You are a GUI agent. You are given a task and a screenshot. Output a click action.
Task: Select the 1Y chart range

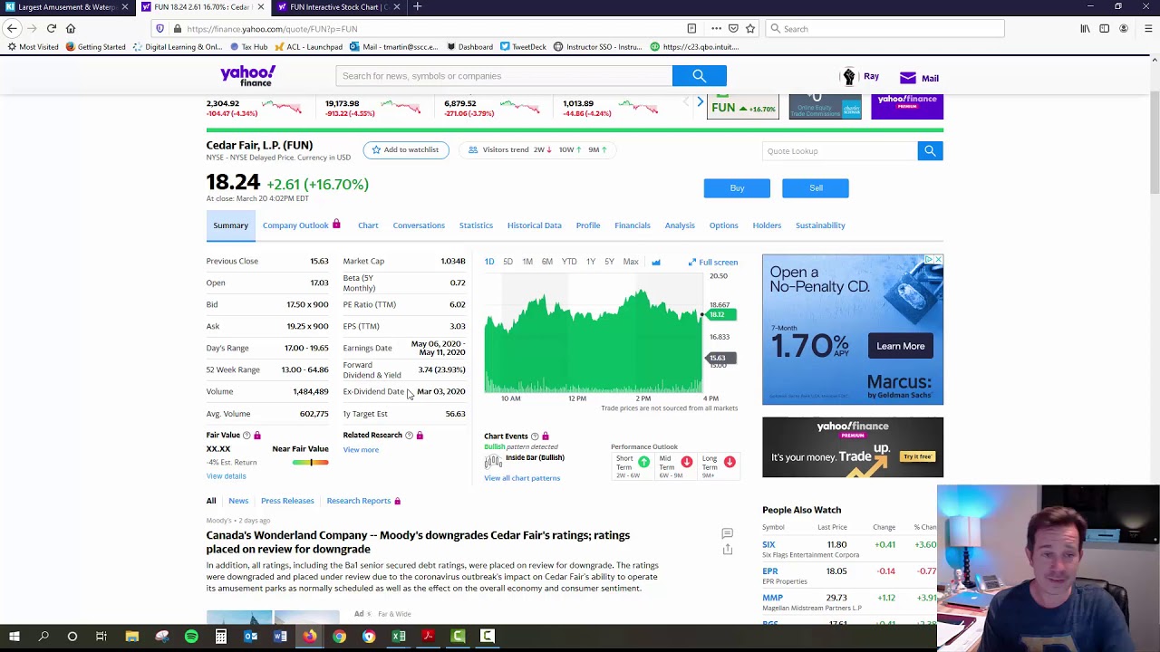pos(590,263)
